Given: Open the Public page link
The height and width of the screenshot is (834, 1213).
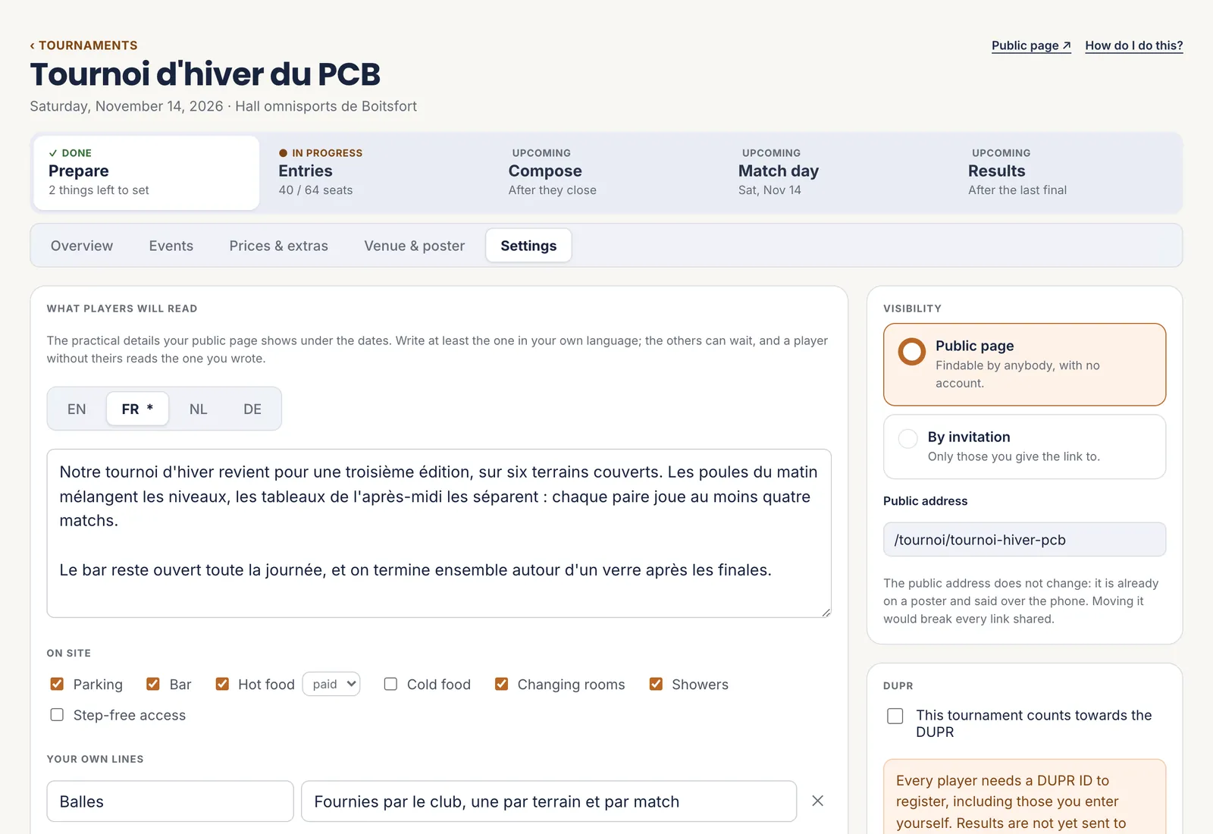Looking at the screenshot, I should pos(1031,45).
